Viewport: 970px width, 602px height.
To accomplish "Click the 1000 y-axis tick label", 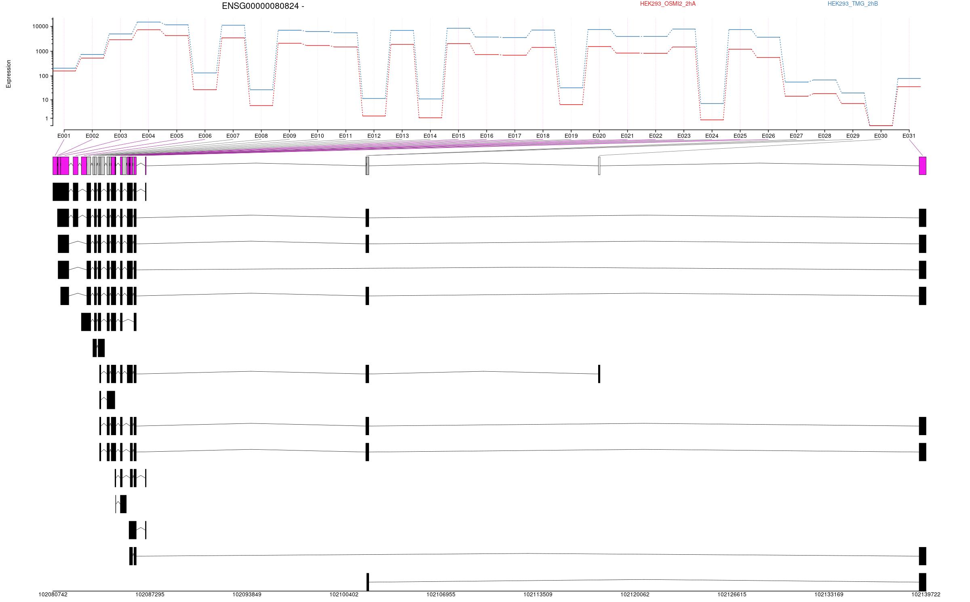I will coord(42,52).
